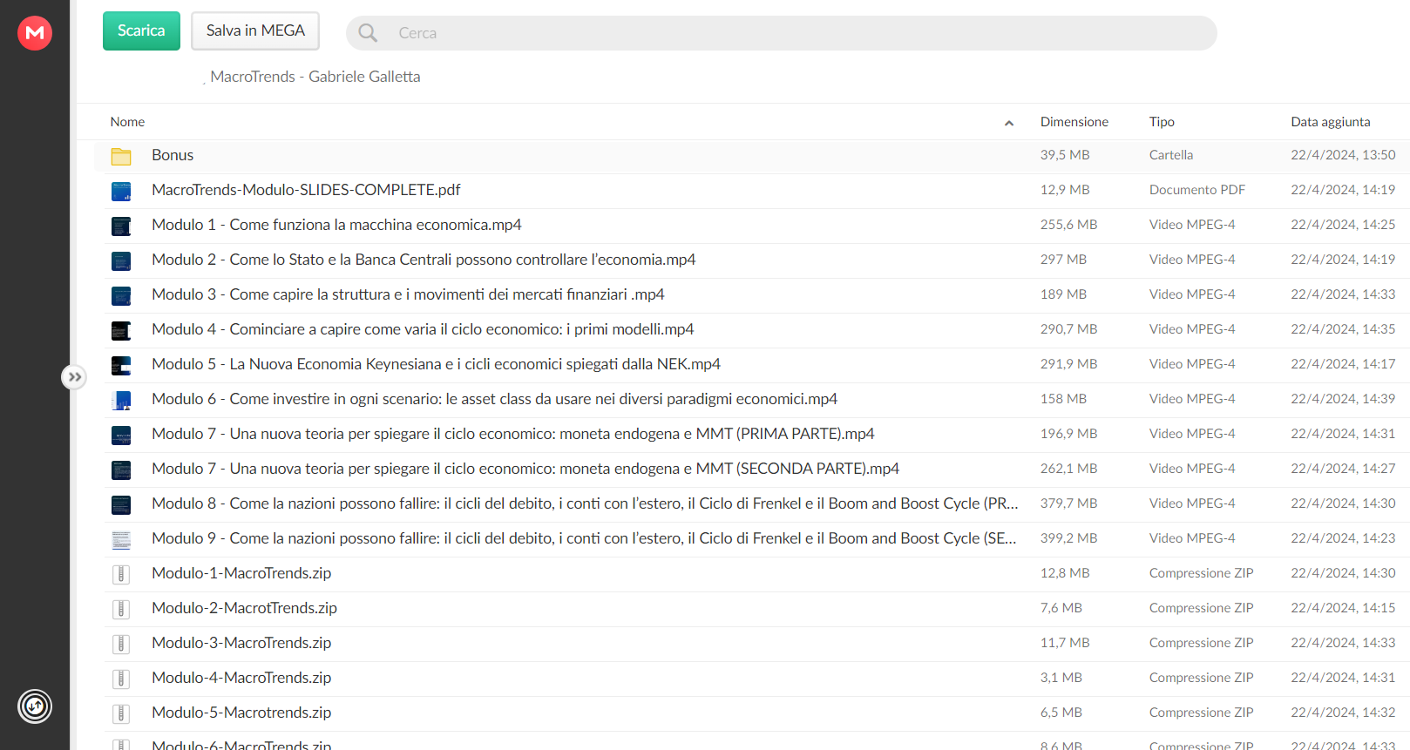This screenshot has height=750, width=1410.
Task: Click the magnifier search icon
Action: (x=368, y=33)
